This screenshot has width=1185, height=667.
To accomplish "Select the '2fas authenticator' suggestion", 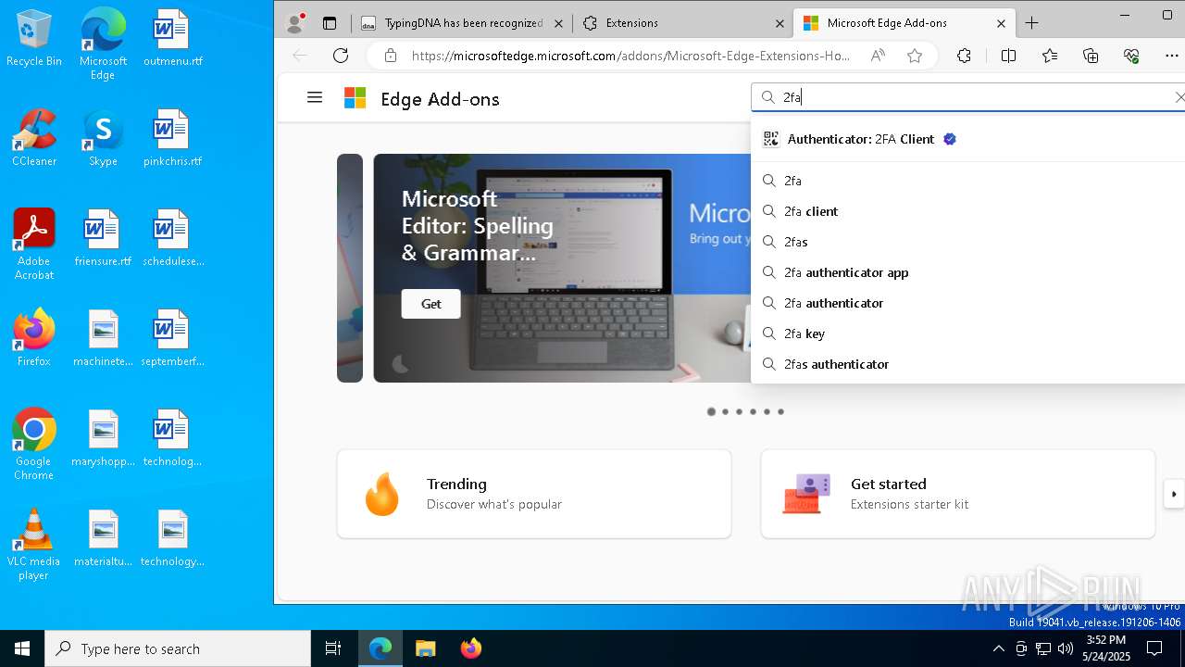I will pyautogui.click(x=967, y=364).
